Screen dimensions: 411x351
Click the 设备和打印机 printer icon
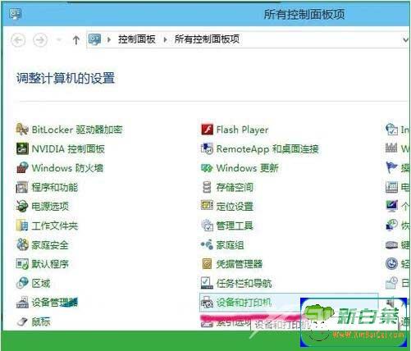207,303
